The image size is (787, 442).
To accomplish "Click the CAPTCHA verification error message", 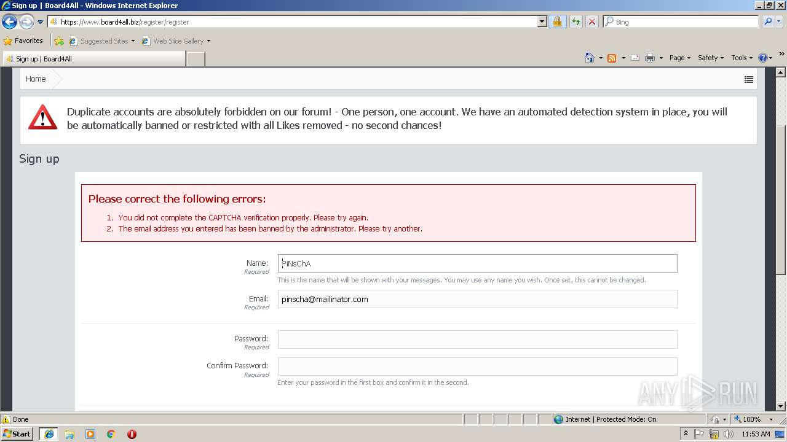I will point(243,217).
